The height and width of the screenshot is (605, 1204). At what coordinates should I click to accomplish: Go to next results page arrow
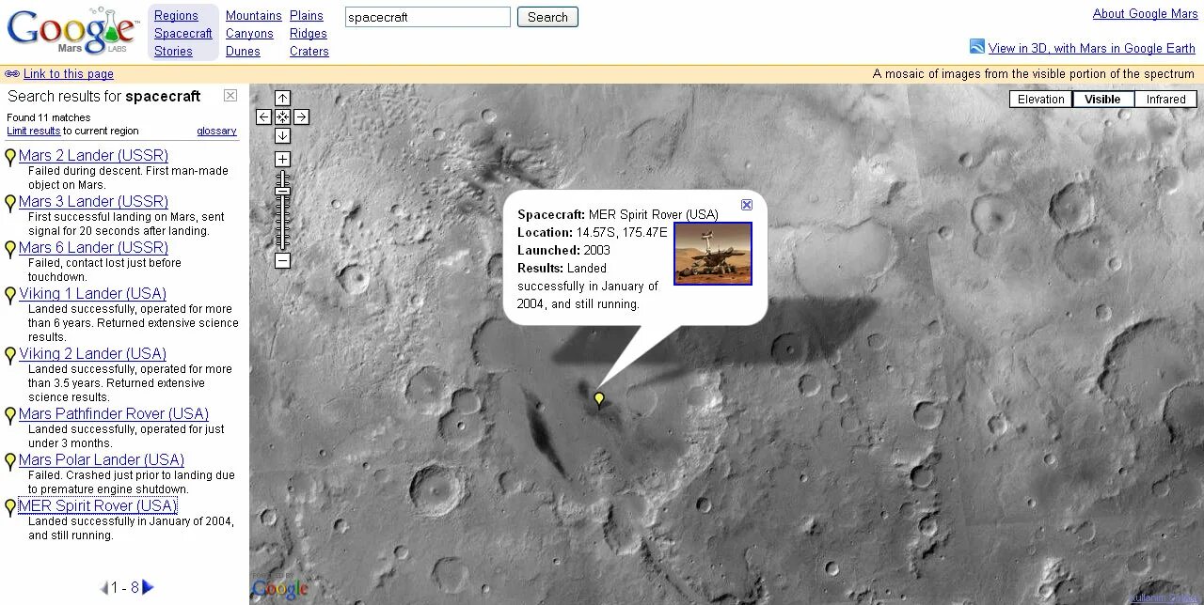[x=148, y=588]
